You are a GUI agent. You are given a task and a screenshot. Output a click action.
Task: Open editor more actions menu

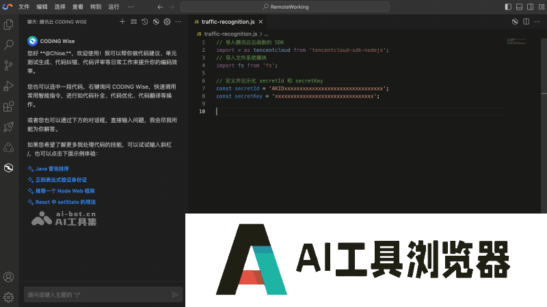click(x=537, y=22)
